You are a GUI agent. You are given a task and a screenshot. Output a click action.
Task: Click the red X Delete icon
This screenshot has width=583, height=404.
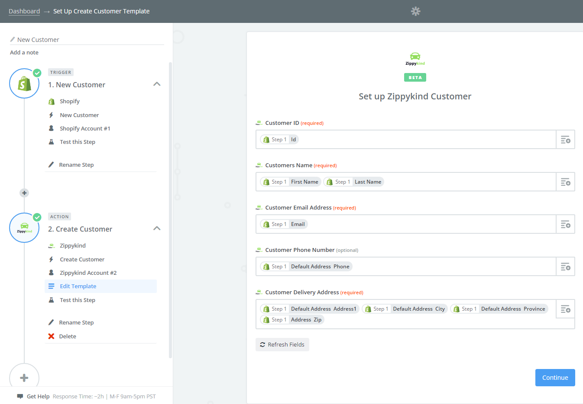51,336
